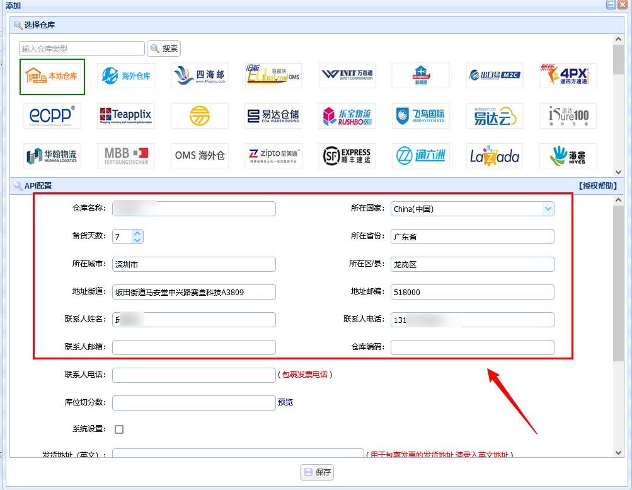Select the Teapplix warehouse logo

[x=126, y=116]
